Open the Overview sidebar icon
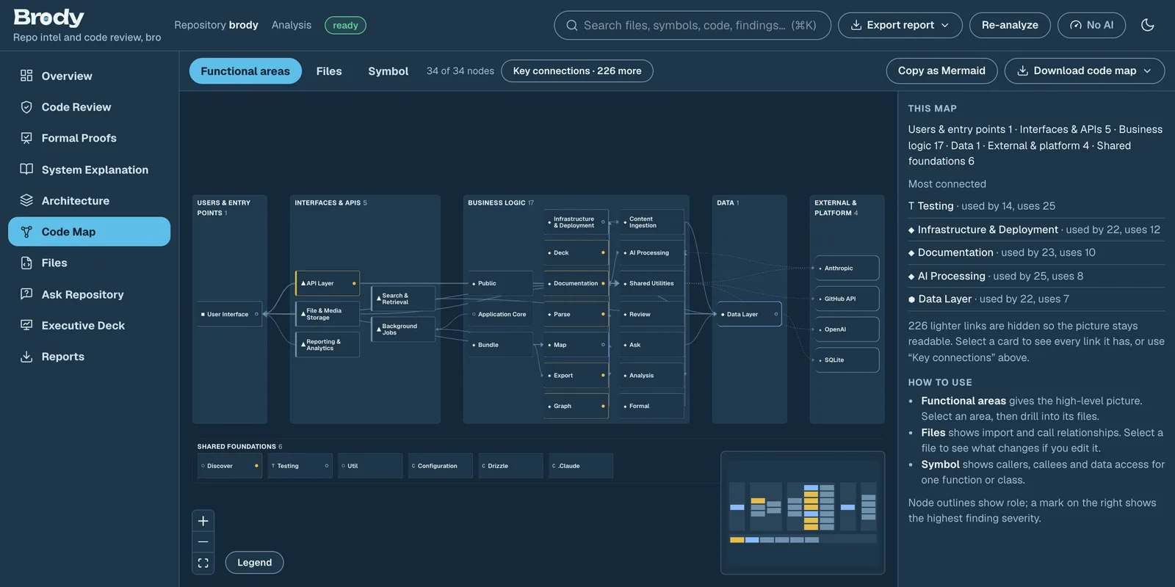Screen dimensions: 1175x587 coord(26,76)
